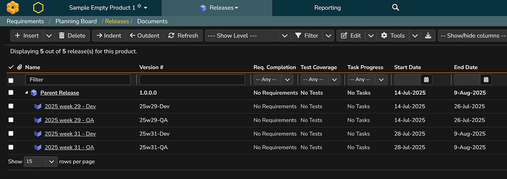Click the Refresh toolbar button
Screen dimensions: 507x179
click(183, 35)
